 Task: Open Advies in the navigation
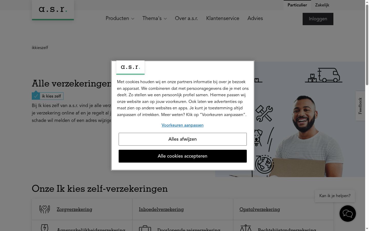coord(255,18)
